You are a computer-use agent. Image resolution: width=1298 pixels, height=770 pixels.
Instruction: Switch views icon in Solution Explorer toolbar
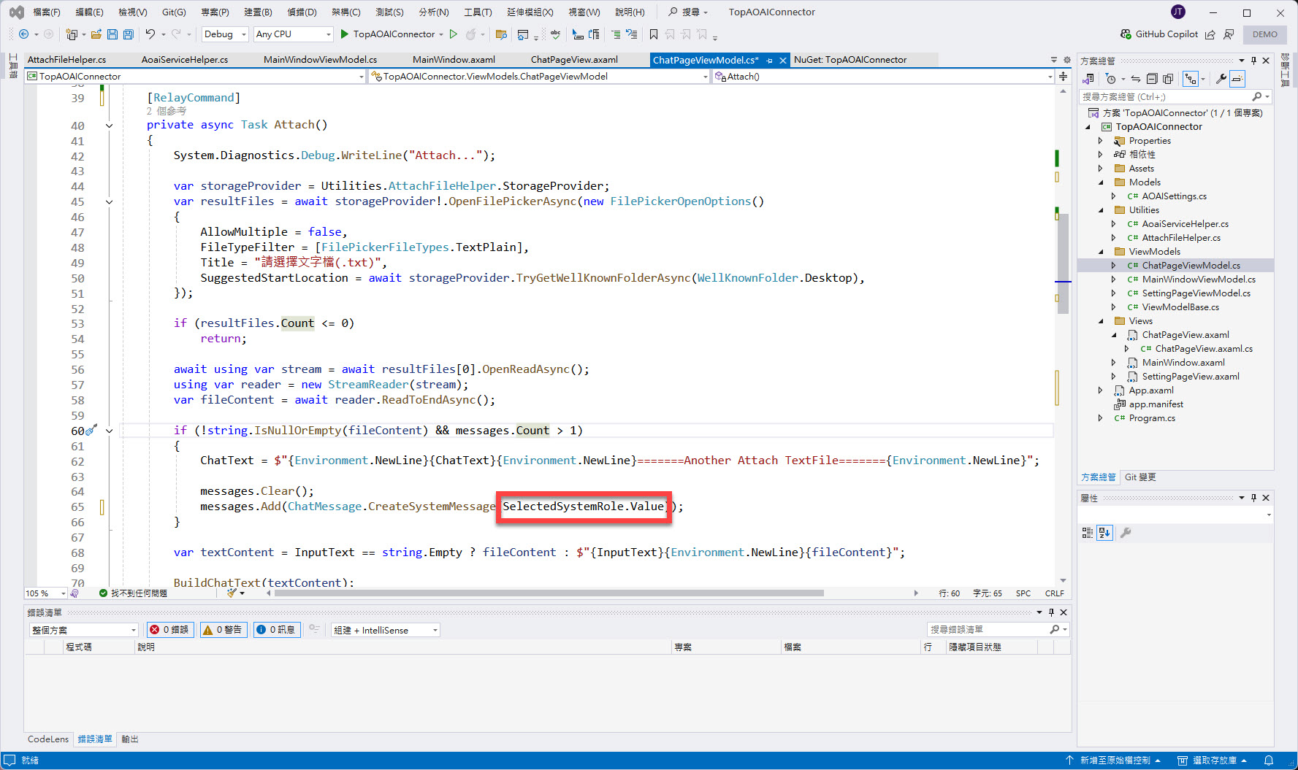(x=1088, y=79)
